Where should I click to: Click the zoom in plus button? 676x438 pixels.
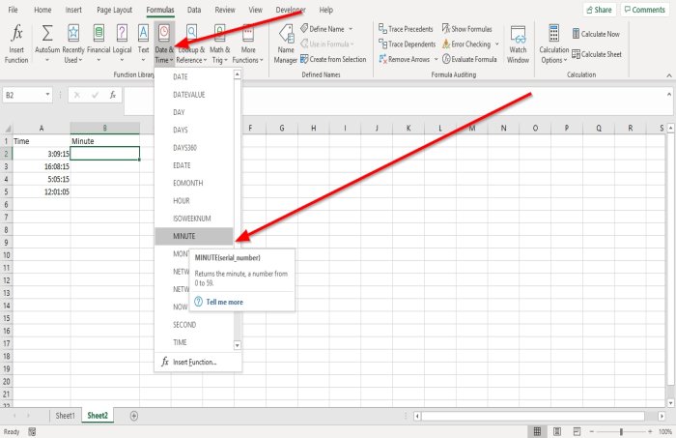click(650, 431)
